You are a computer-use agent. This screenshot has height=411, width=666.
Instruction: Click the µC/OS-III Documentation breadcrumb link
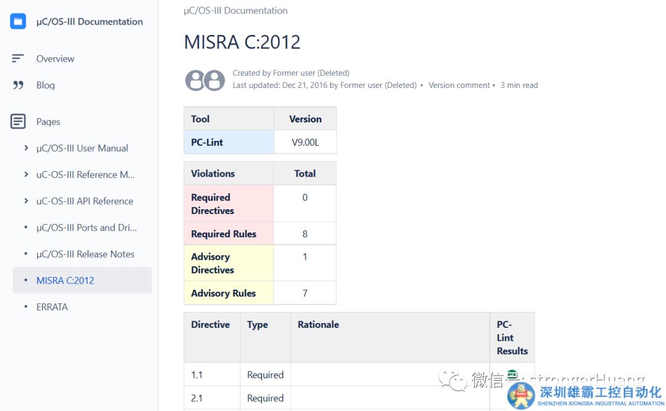click(x=236, y=10)
